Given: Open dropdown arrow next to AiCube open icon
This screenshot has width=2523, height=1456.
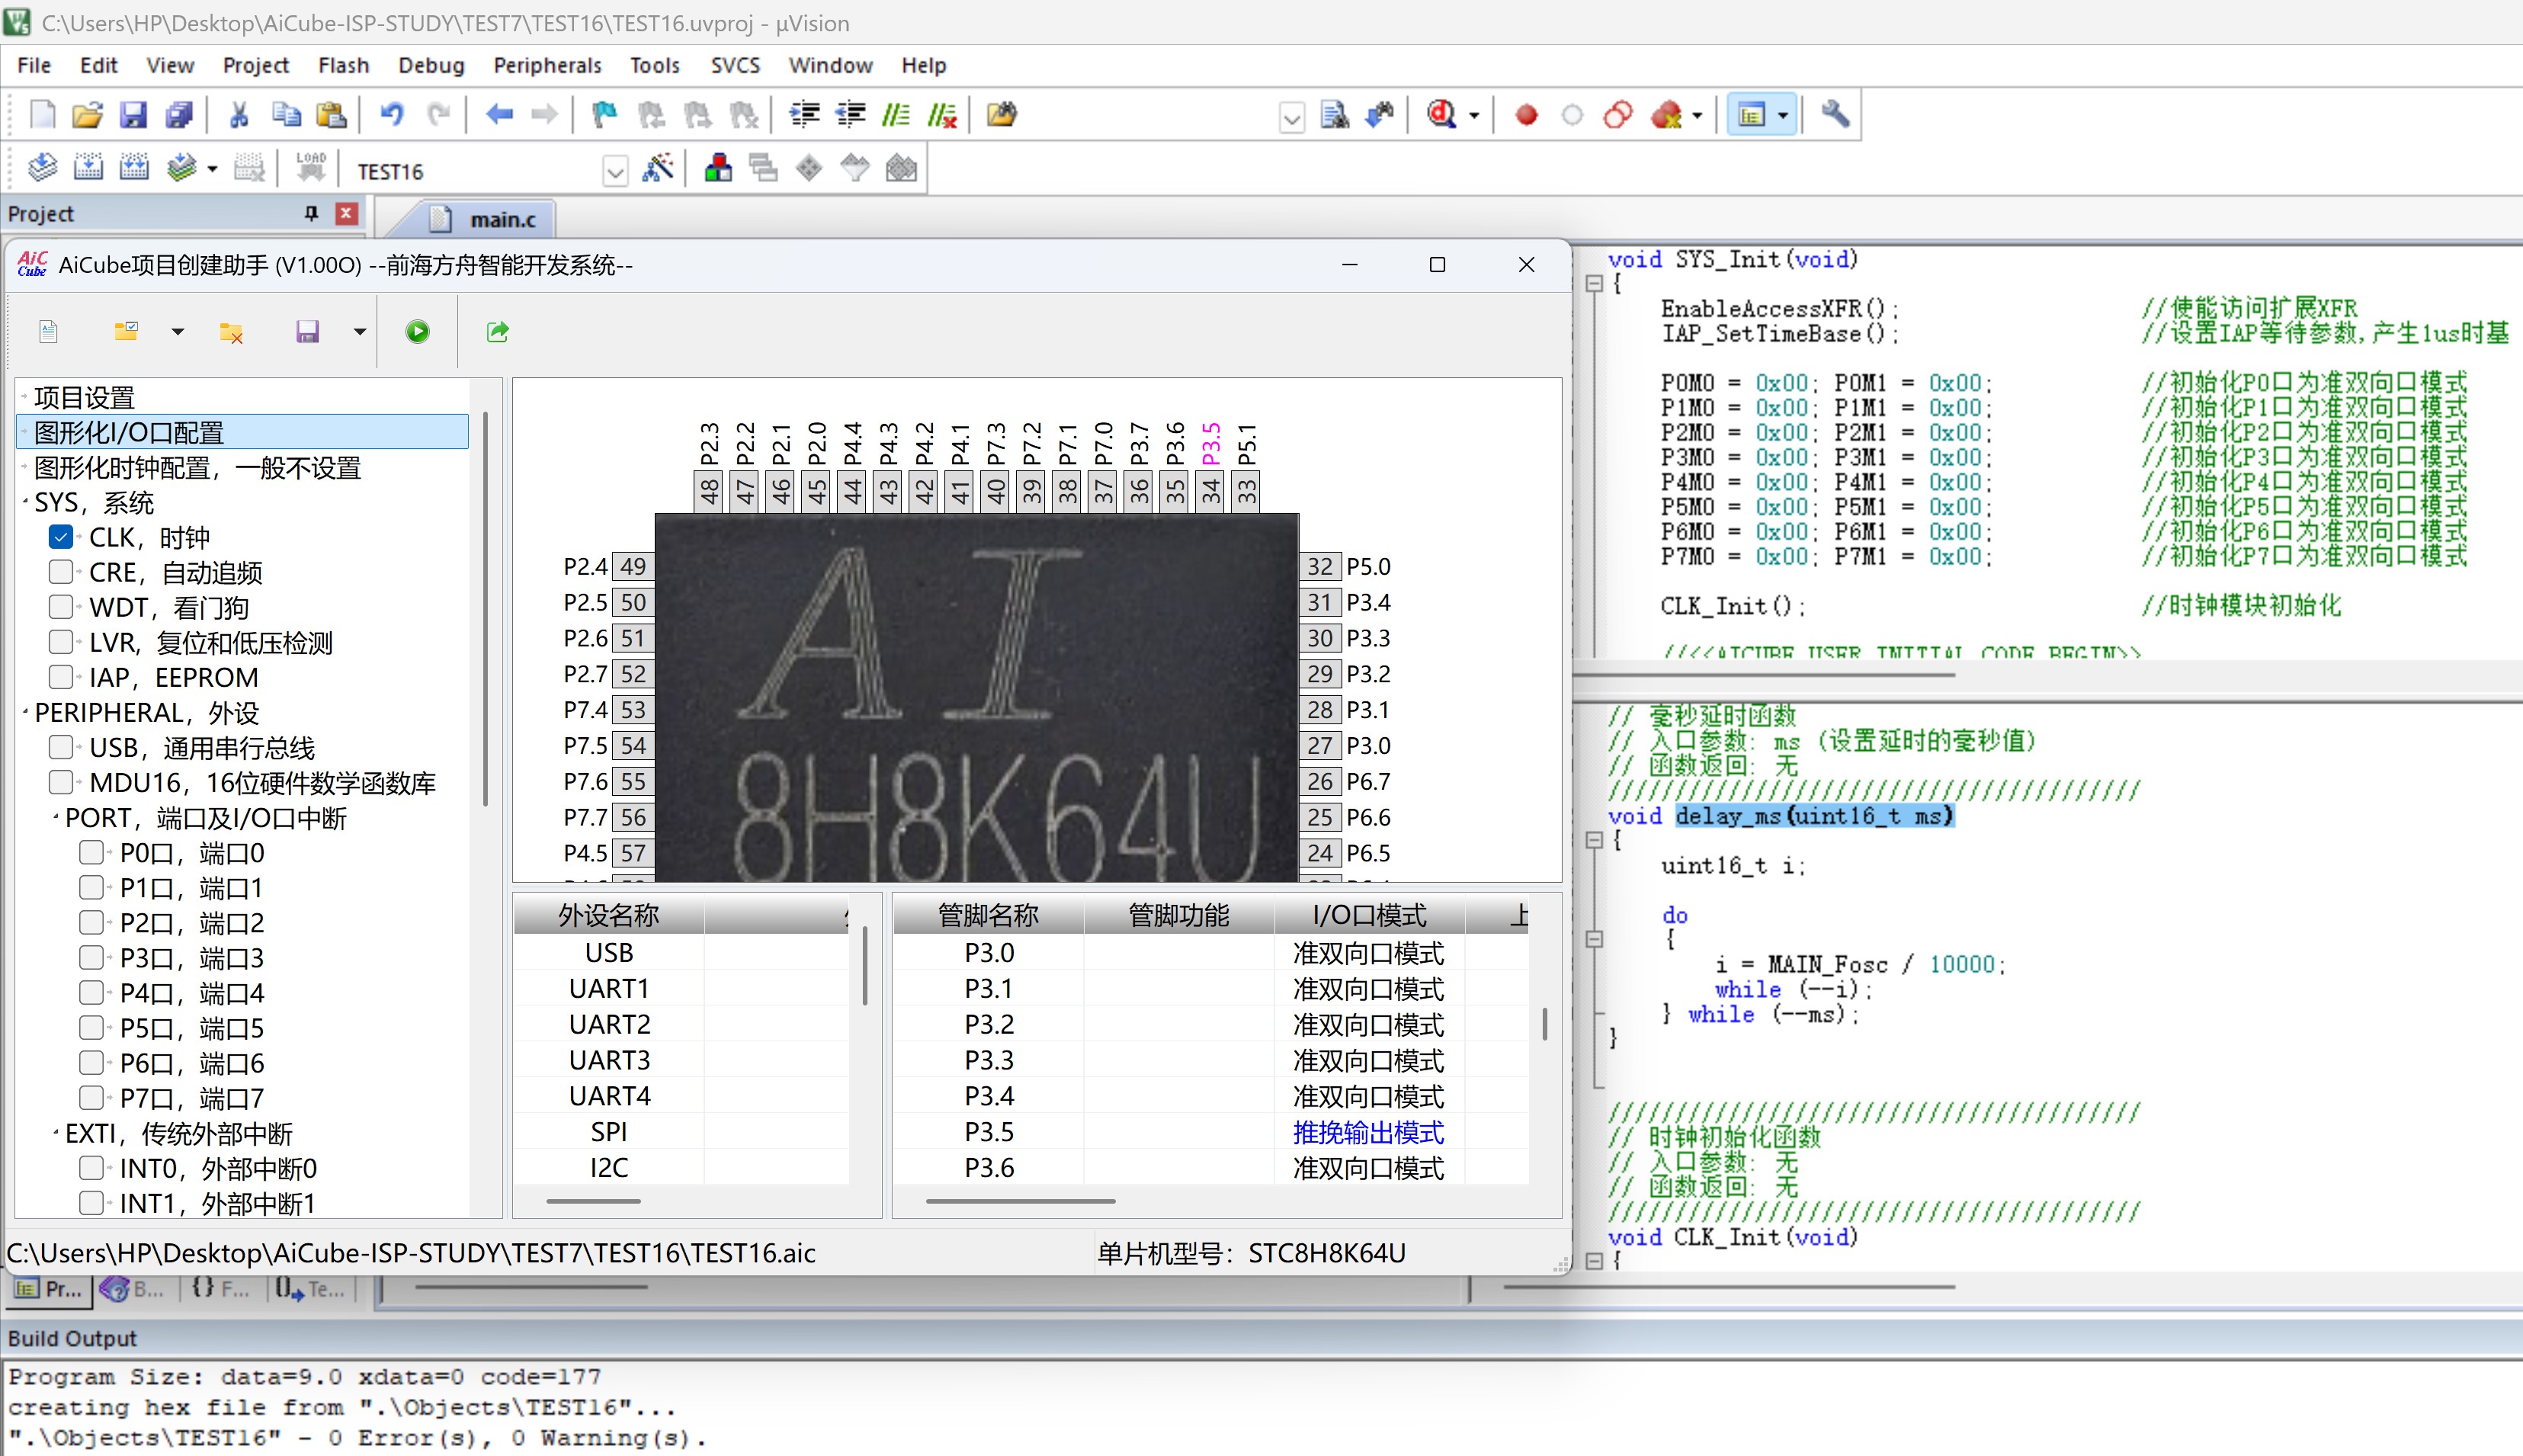Looking at the screenshot, I should click(x=178, y=332).
